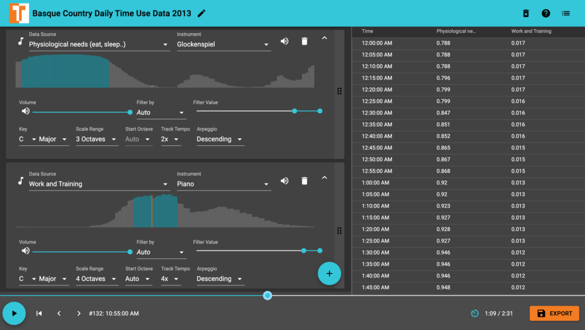Click the 1:09 / 2:31 time display
This screenshot has height=330, width=585.
tap(499, 313)
